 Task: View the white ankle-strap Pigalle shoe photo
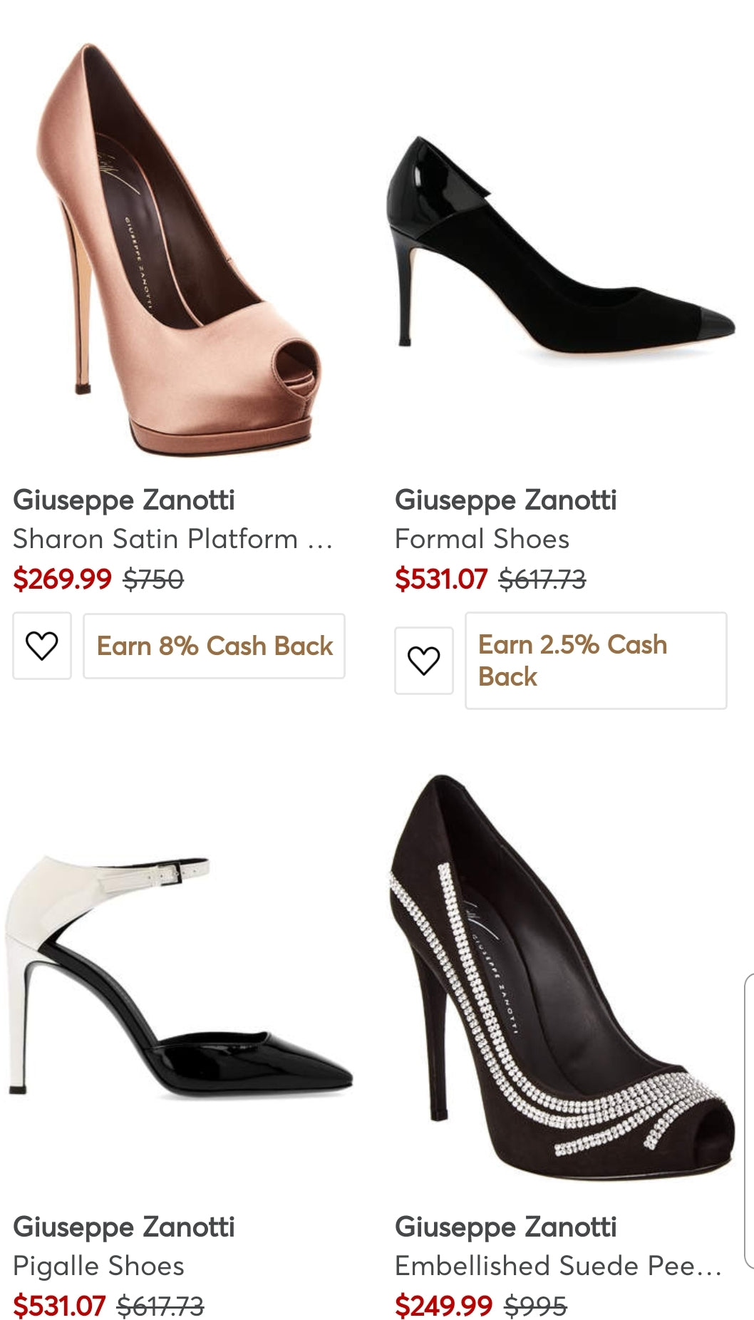coord(180,976)
